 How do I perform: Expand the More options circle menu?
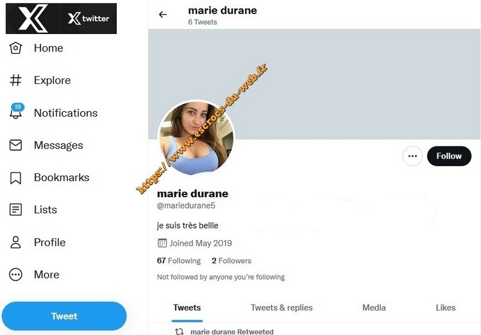coord(16,275)
